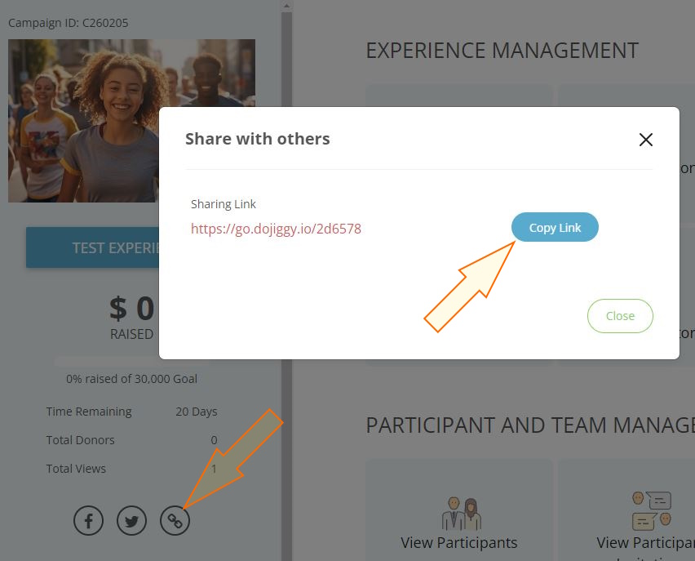Image resolution: width=695 pixels, height=561 pixels.
Task: Click the "20 Days" time remaining value
Action: (197, 412)
